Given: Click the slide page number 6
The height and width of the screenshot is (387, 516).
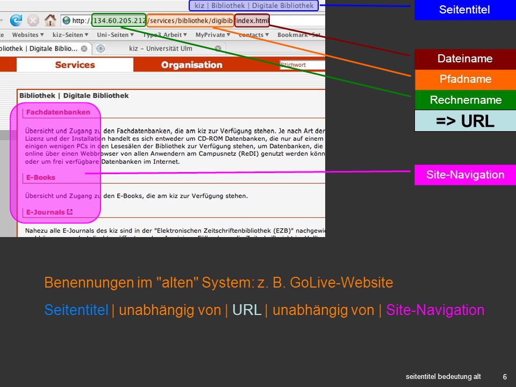Looking at the screenshot, I should [505, 377].
